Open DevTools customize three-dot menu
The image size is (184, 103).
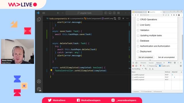coord(178,63)
